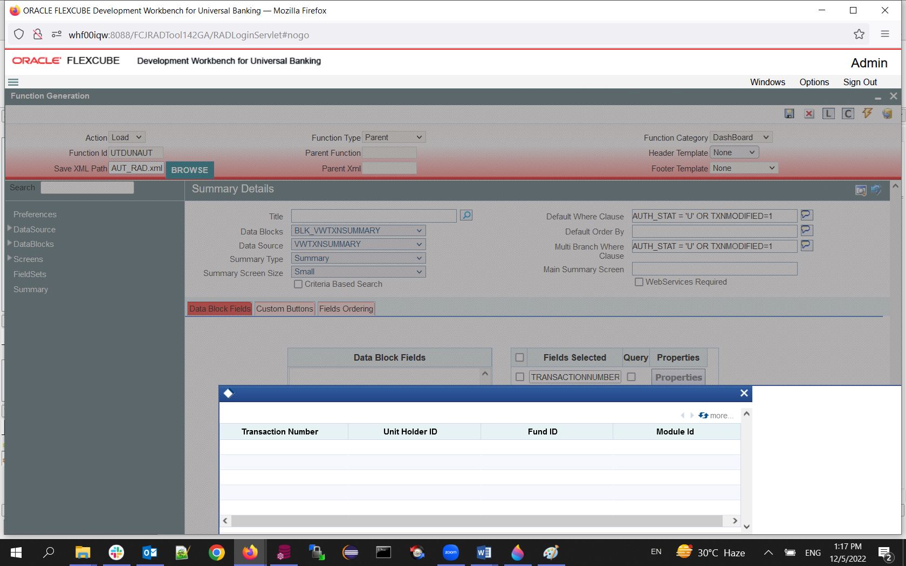Open Firefox application menu icon
The width and height of the screenshot is (906, 566).
885,34
